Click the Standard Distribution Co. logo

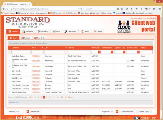28,22
